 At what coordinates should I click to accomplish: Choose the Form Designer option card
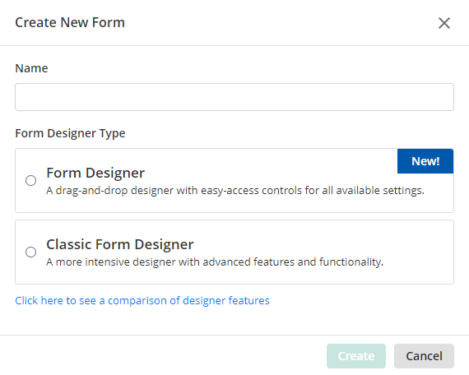pyautogui.click(x=234, y=181)
